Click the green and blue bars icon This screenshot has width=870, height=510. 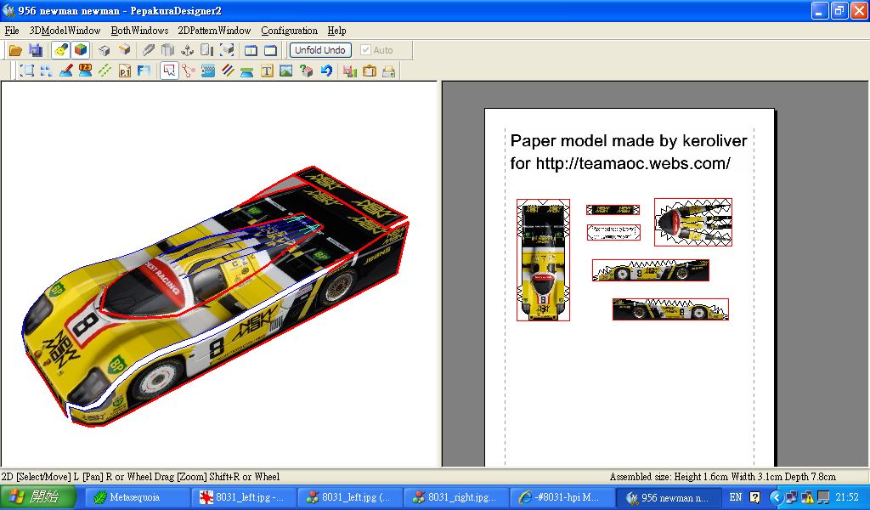[x=247, y=71]
